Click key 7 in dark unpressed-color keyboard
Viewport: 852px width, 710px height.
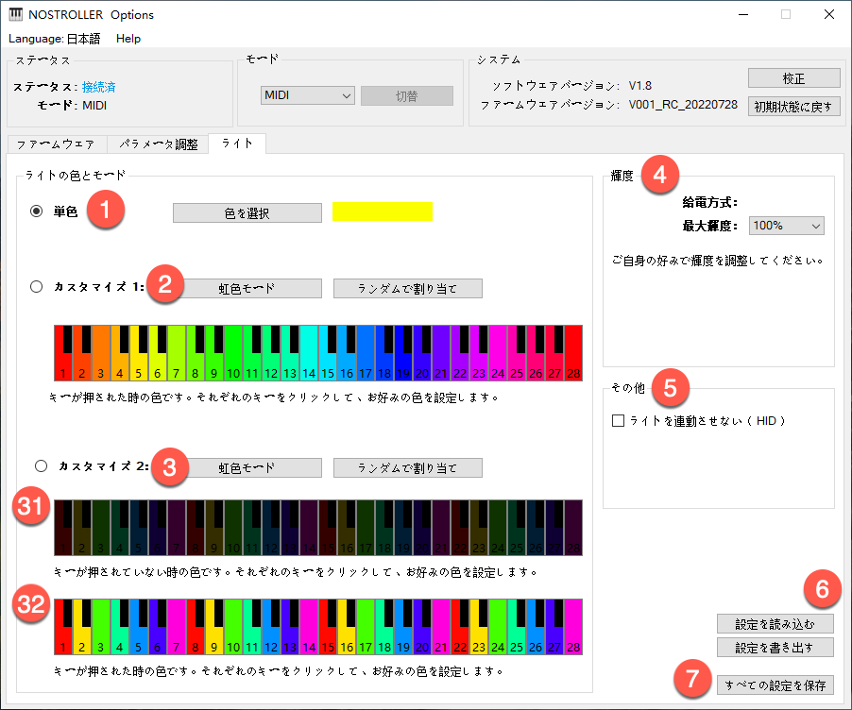pyautogui.click(x=176, y=528)
